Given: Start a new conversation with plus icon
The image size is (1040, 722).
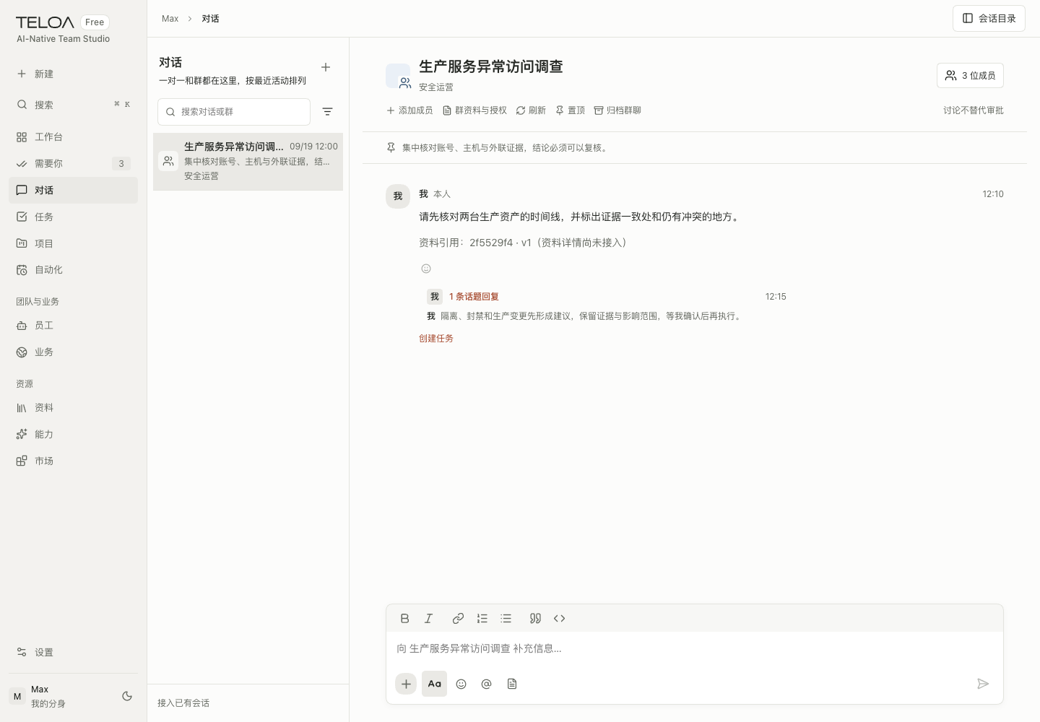Looking at the screenshot, I should pos(326,67).
